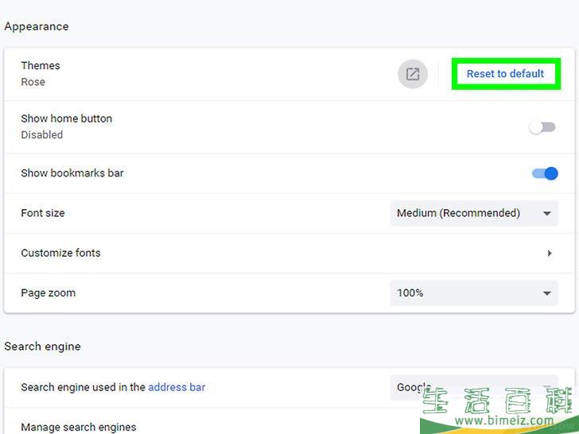This screenshot has height=434, width=579.
Task: Disable the Show bookmarks bar switch
Action: point(545,173)
